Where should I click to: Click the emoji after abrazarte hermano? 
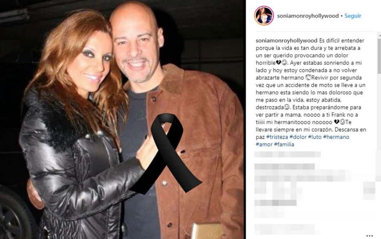click(x=308, y=78)
